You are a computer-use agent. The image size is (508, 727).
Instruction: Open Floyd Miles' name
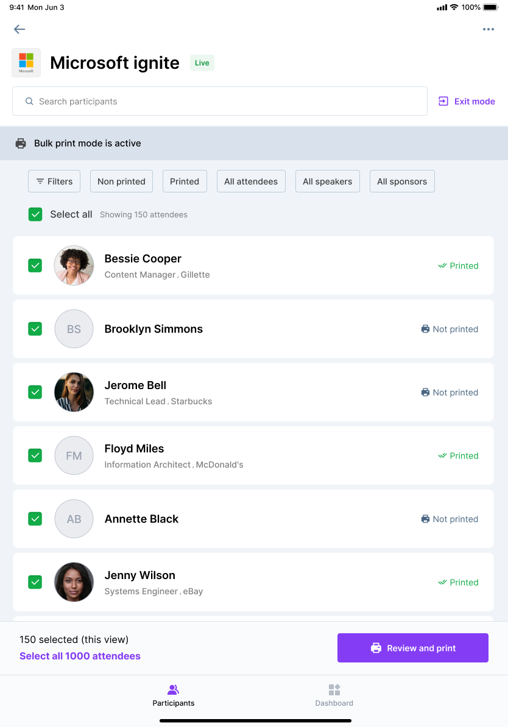tap(134, 448)
